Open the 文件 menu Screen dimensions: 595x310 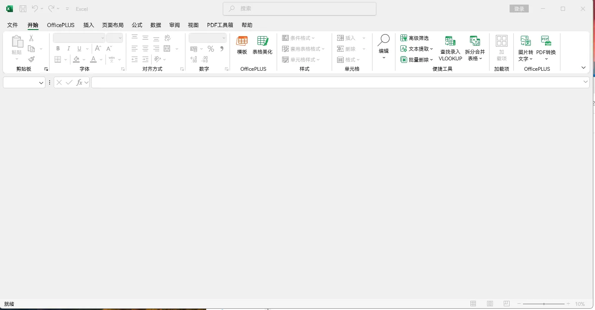point(12,25)
